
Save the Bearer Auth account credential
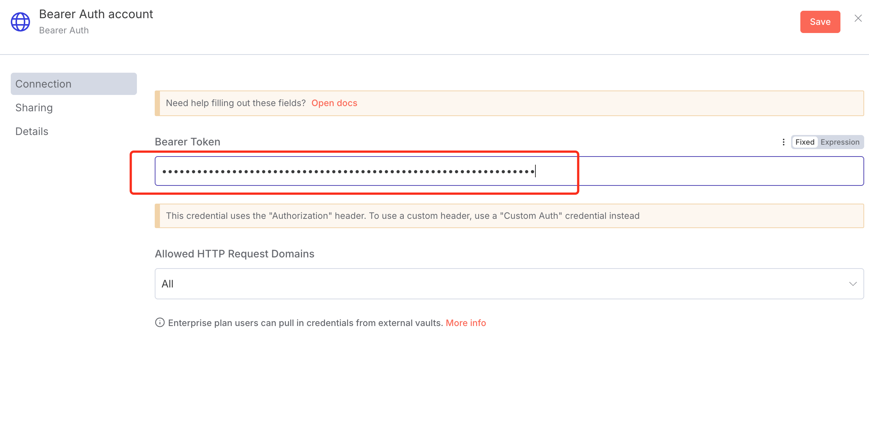click(820, 22)
